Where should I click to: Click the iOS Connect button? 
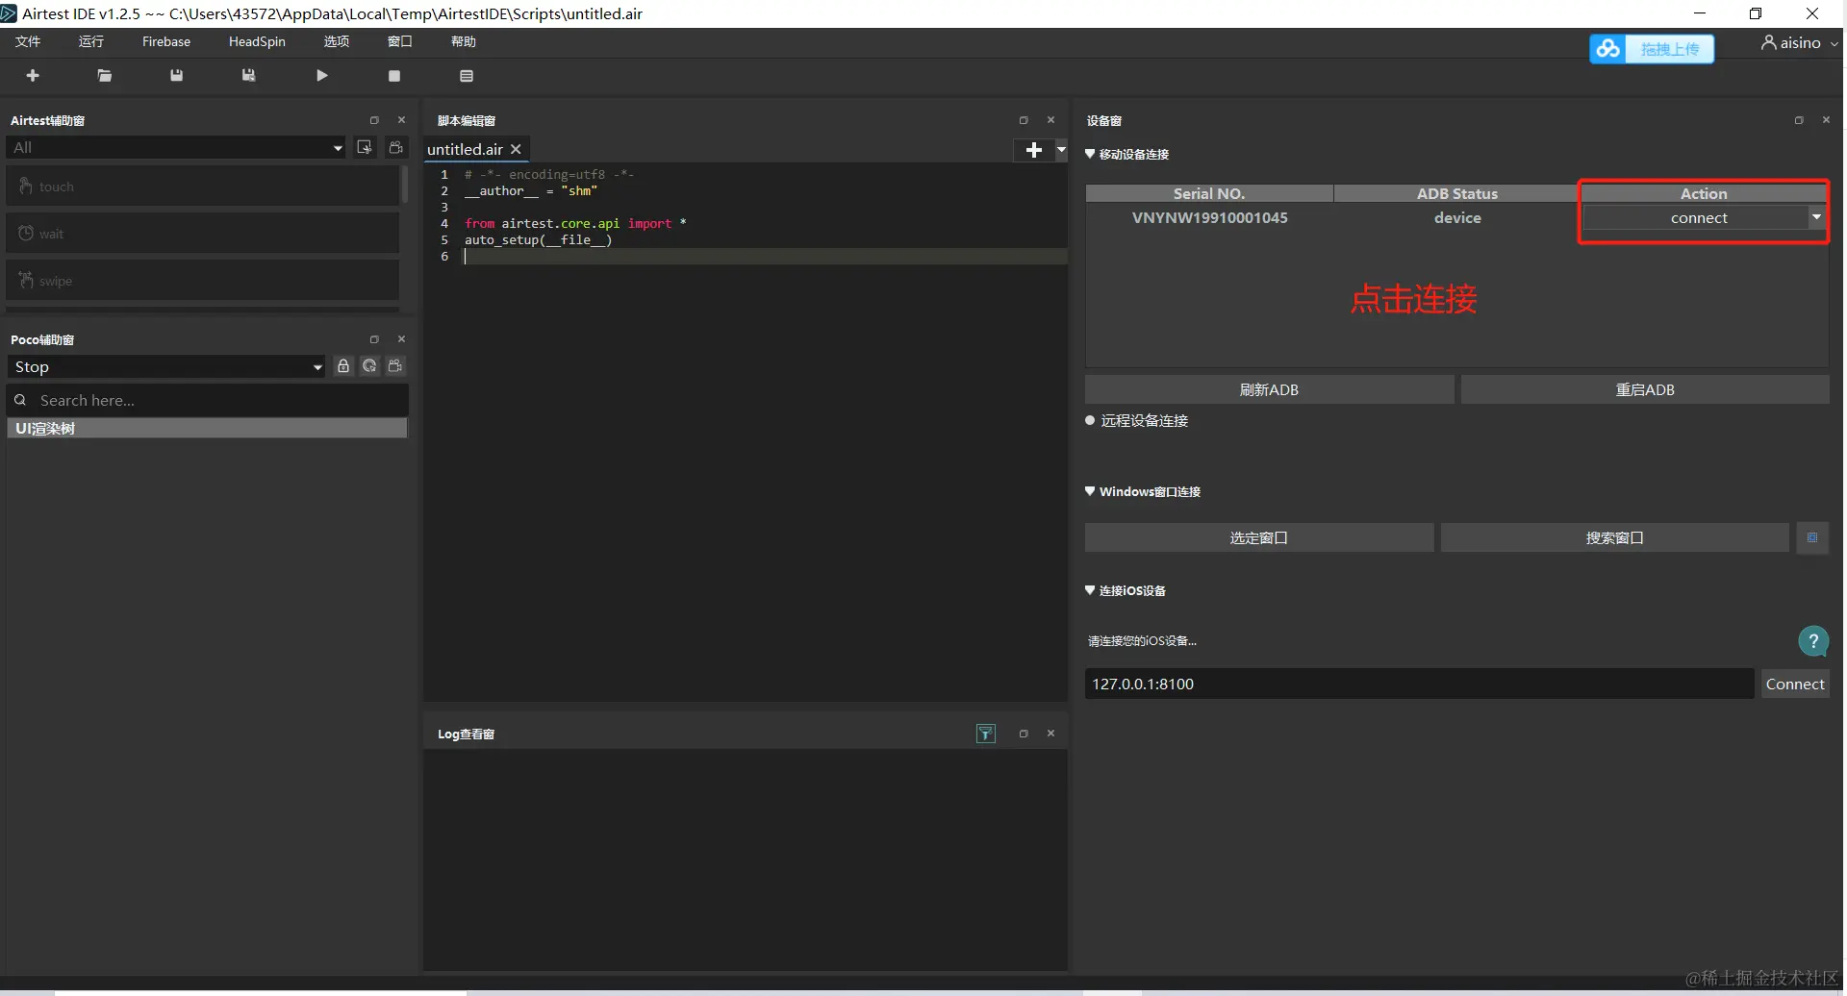point(1795,684)
